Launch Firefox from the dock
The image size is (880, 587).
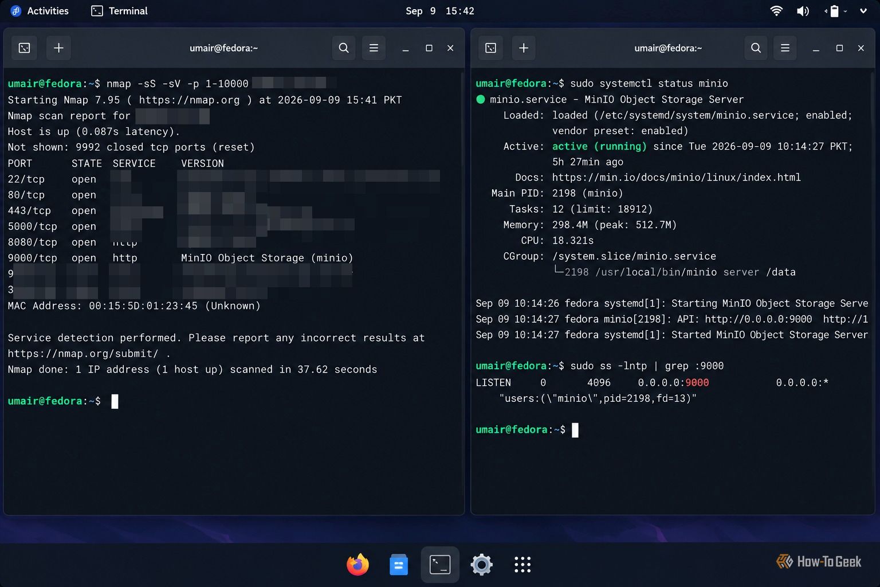pos(357,565)
